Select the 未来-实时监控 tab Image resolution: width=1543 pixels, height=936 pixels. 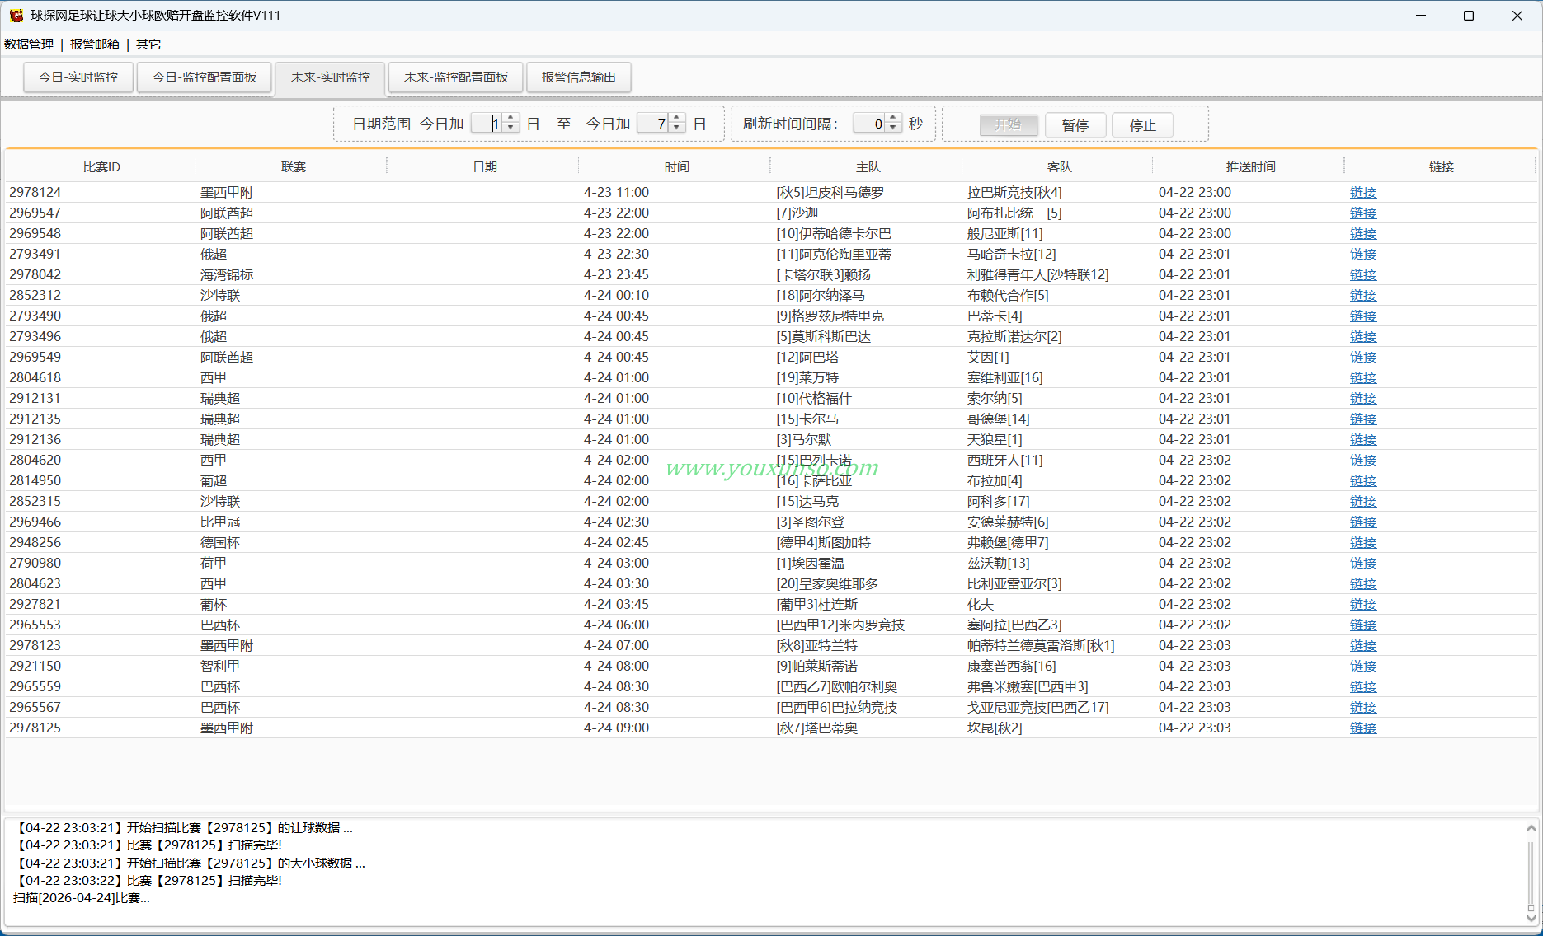pyautogui.click(x=330, y=77)
